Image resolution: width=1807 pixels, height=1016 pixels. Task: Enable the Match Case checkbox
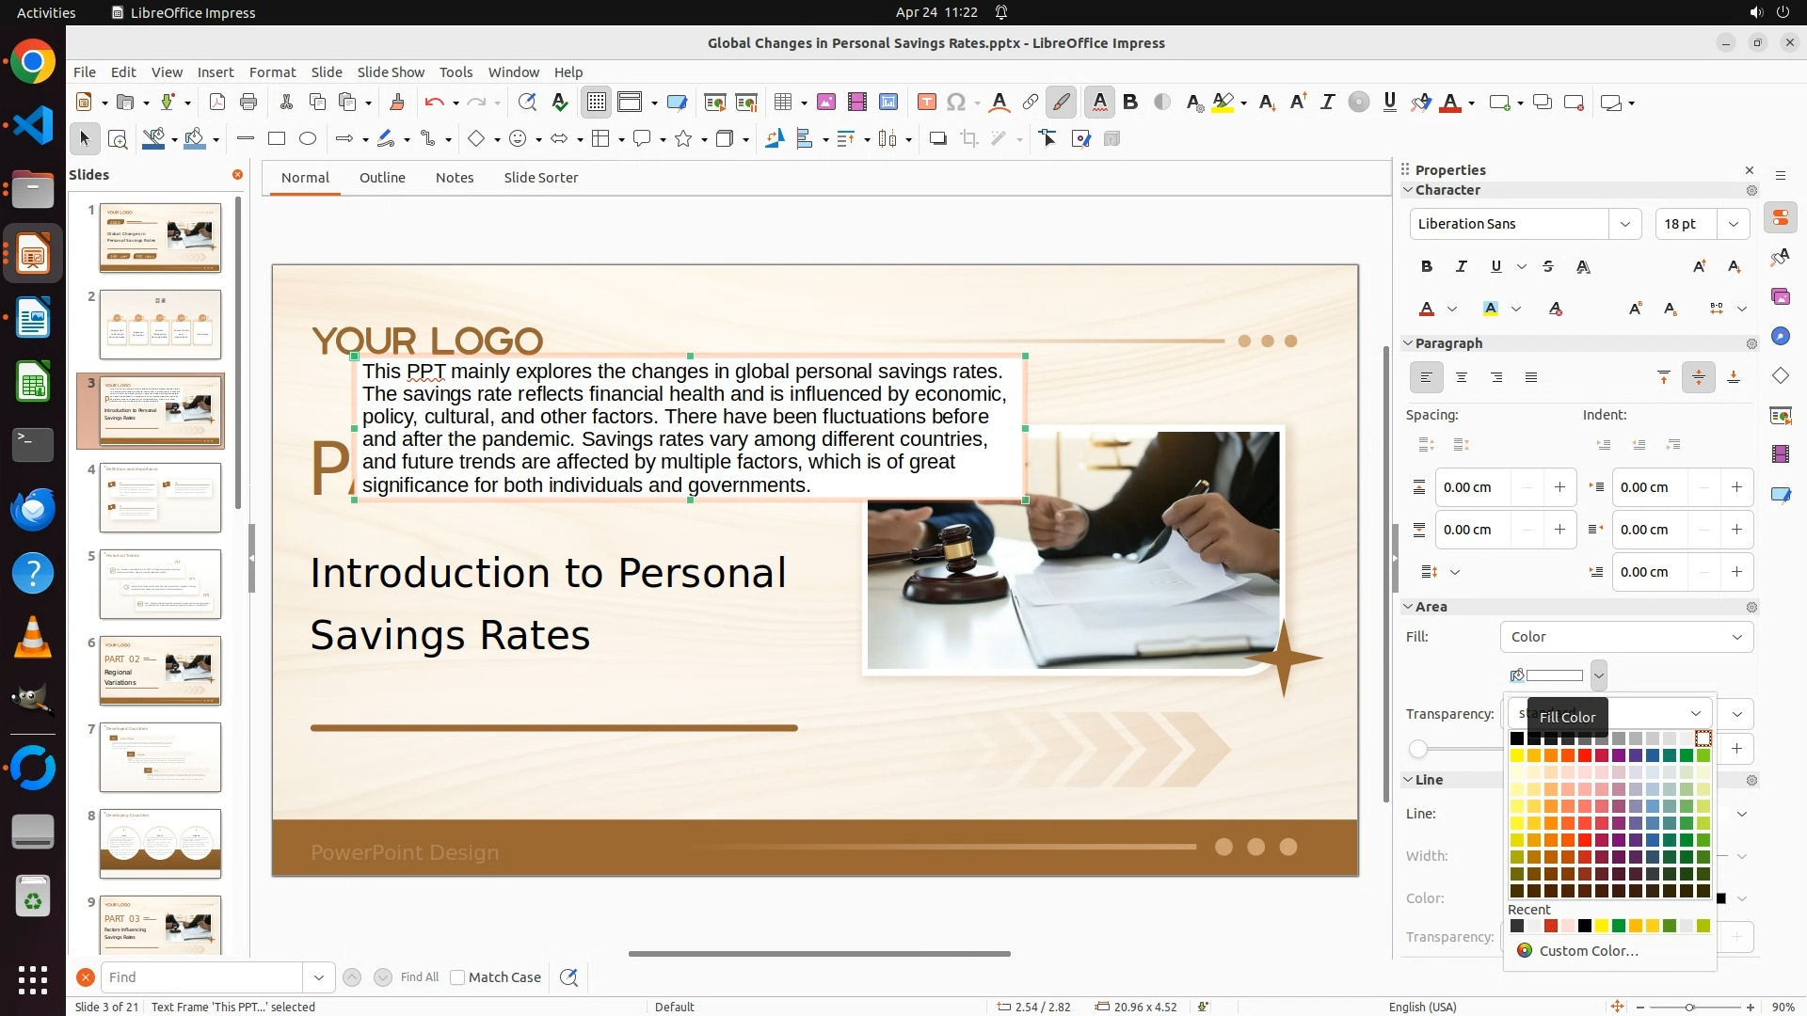pos(457,977)
